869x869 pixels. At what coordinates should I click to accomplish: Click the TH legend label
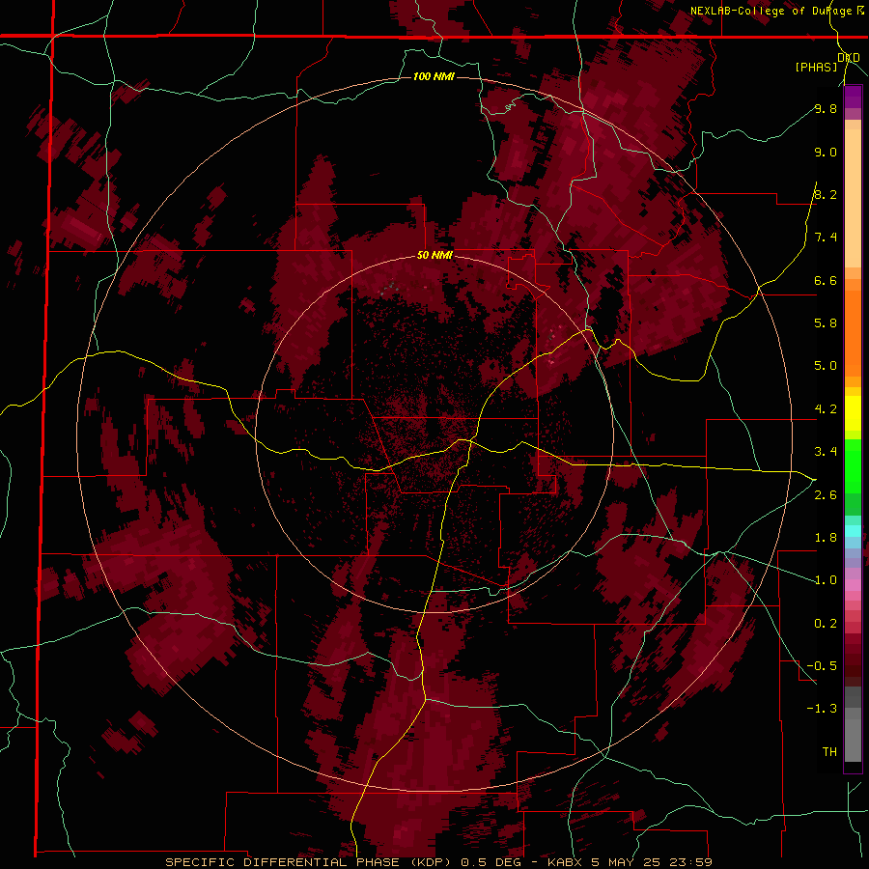click(829, 752)
